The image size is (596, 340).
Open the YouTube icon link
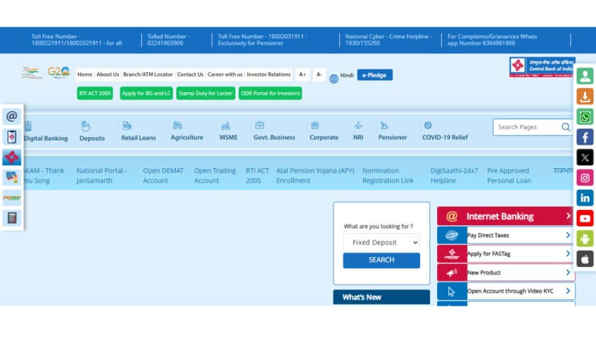click(x=585, y=219)
